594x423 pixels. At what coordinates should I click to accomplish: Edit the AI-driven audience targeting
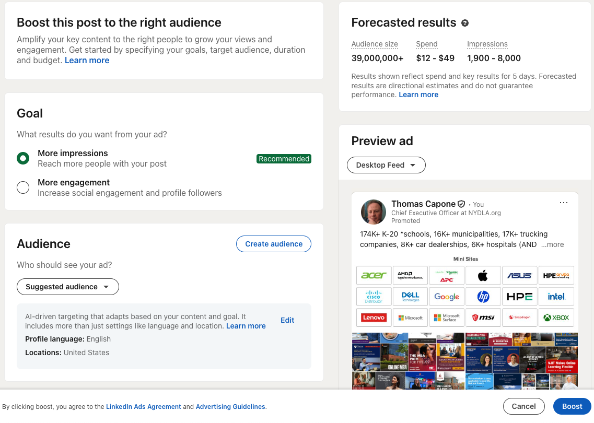pos(287,320)
